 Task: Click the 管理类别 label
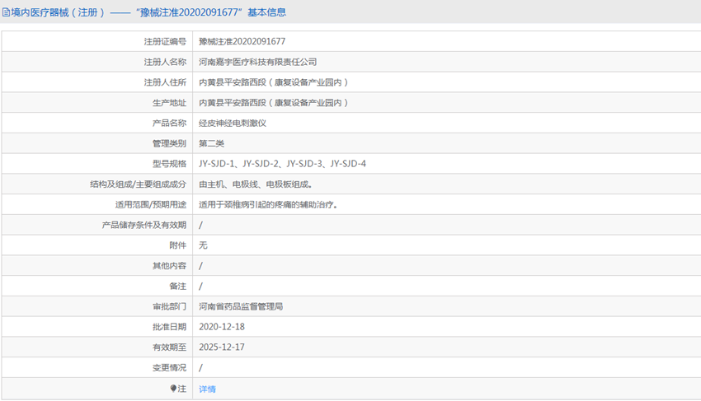tap(169, 143)
